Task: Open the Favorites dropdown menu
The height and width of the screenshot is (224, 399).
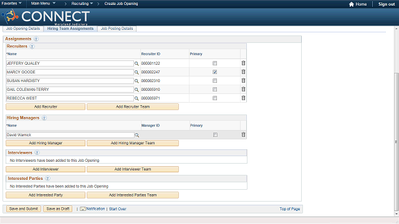Action: (x=12, y=3)
